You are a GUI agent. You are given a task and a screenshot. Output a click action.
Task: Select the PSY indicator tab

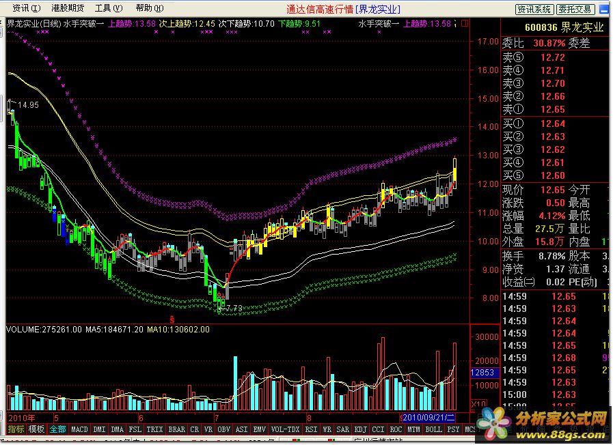[x=454, y=429]
